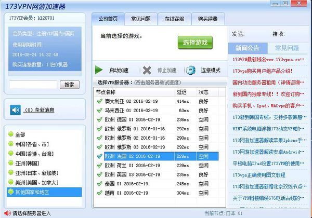
Task: Open the 购买续费 tab
Action: pyautogui.click(x=208, y=19)
